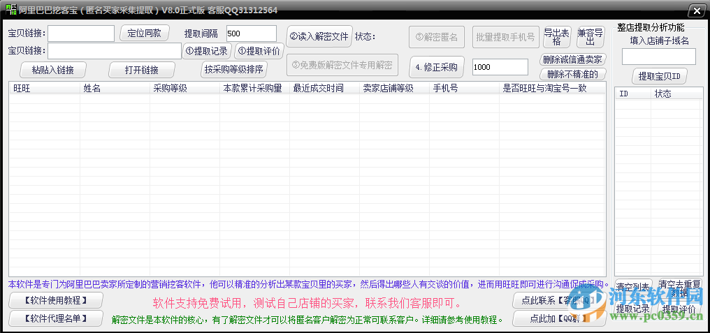Click the 导出表格 export button
The height and width of the screenshot is (333, 710).
[557, 36]
